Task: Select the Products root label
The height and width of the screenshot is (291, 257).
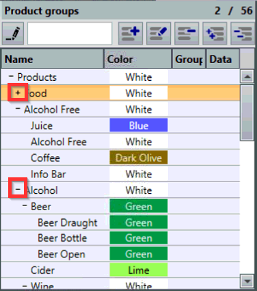Action: click(37, 77)
